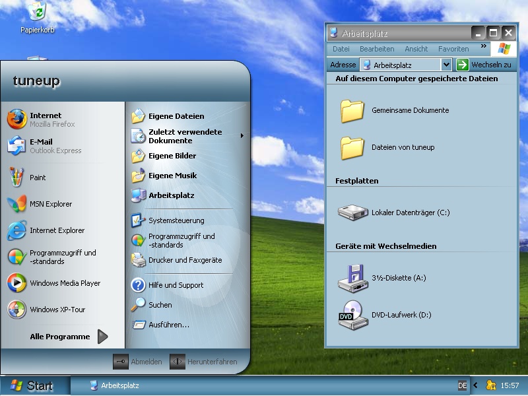Open the 3½-Diskette (A:) drive
This screenshot has height=396, width=528.
398,278
